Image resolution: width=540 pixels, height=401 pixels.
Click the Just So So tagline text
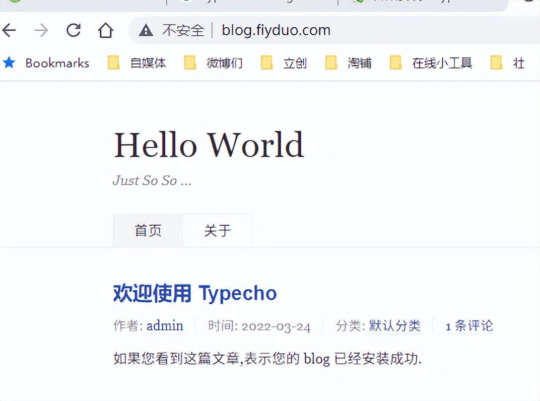pyautogui.click(x=152, y=180)
